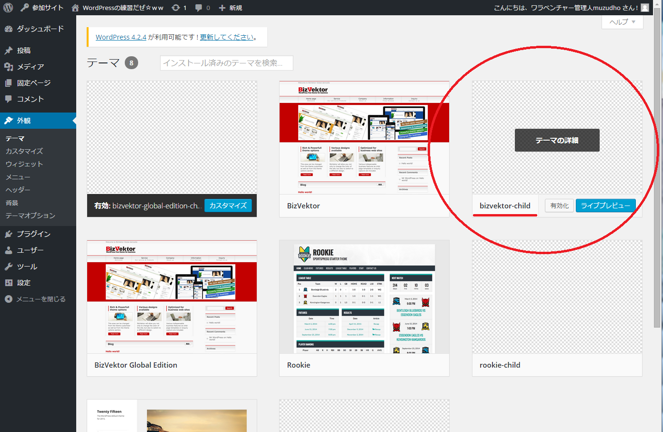Open カスタマイズ in the sidebar submenu

coord(24,151)
